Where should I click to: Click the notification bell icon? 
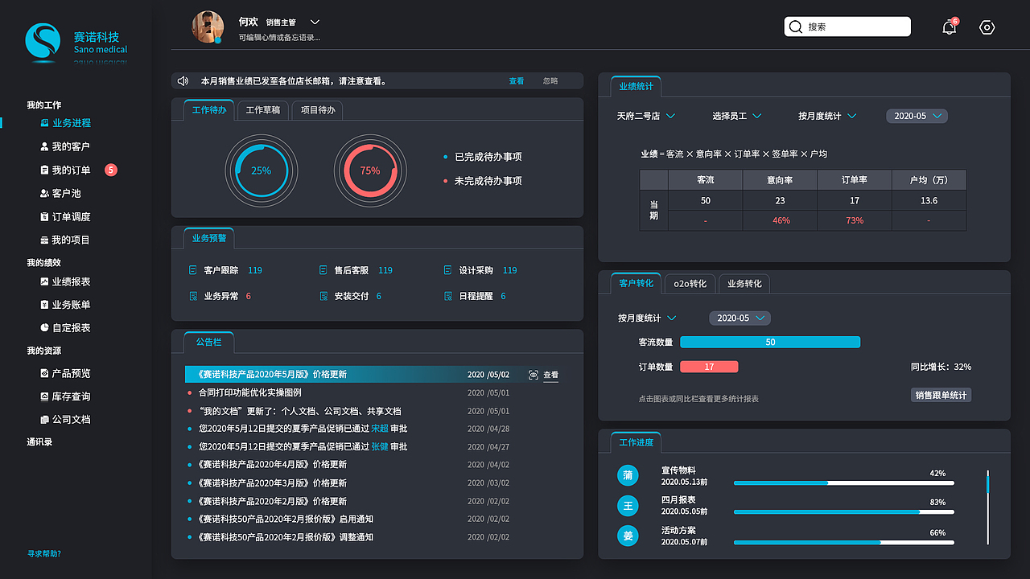[949, 27]
